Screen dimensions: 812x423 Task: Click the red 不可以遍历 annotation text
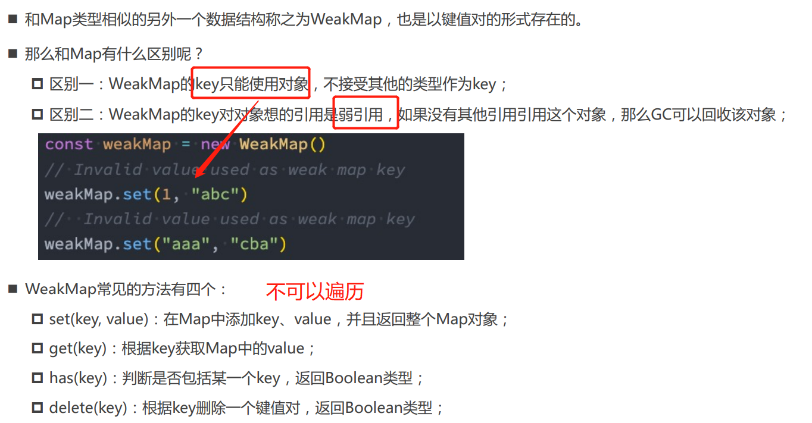[x=314, y=292]
